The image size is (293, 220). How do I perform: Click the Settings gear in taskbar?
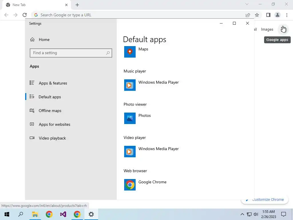pyautogui.click(x=91, y=214)
